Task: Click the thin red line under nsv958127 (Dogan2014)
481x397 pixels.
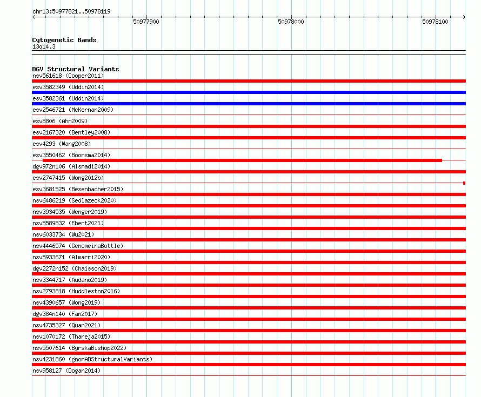Action: tap(249, 375)
